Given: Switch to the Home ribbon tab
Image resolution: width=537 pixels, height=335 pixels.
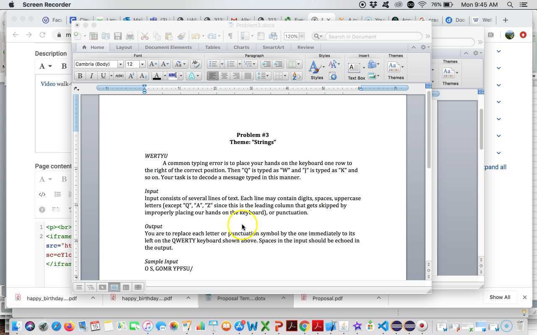Looking at the screenshot, I should coord(93,47).
